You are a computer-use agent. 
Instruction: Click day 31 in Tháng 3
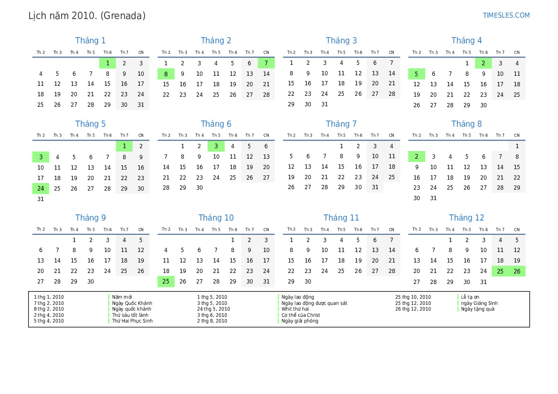tap(325, 104)
